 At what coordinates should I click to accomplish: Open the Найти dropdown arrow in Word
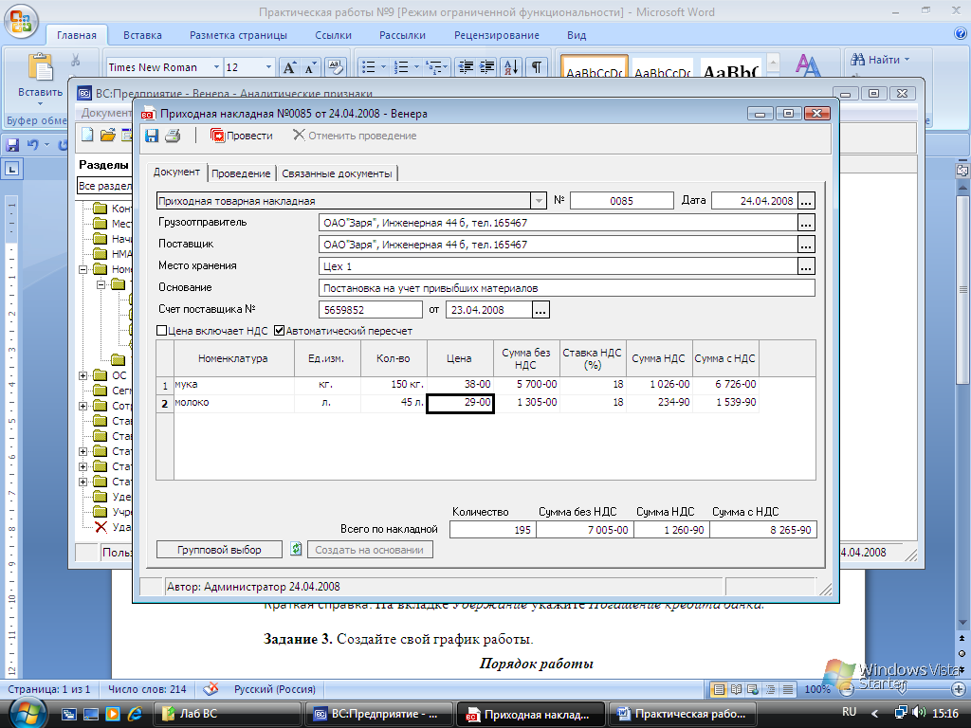pos(907,60)
